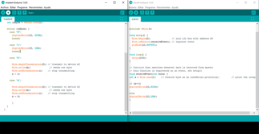259x134 pixels.
Task: Click Upload arrow button in slave4 window
Action: tap(136, 12)
